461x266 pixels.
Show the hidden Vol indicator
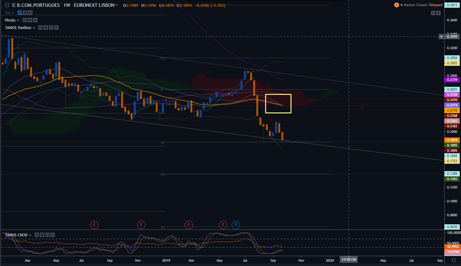coord(20,13)
